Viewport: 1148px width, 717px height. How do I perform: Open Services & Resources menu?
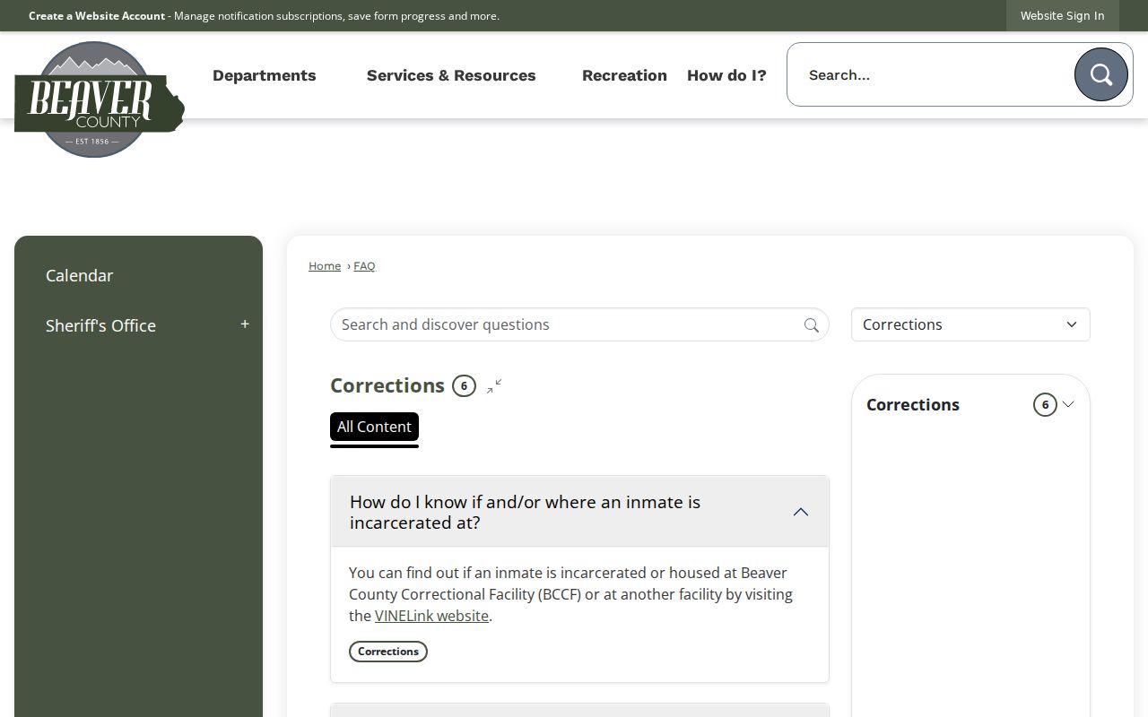(451, 75)
